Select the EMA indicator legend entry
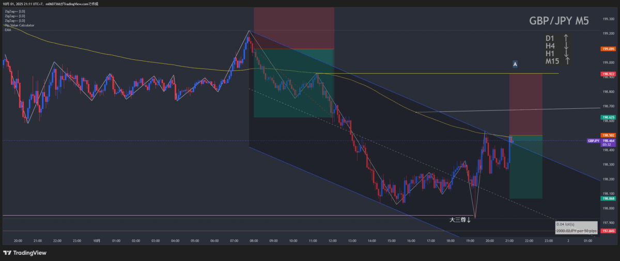Image resolution: width=620 pixels, height=261 pixels. pos(9,30)
